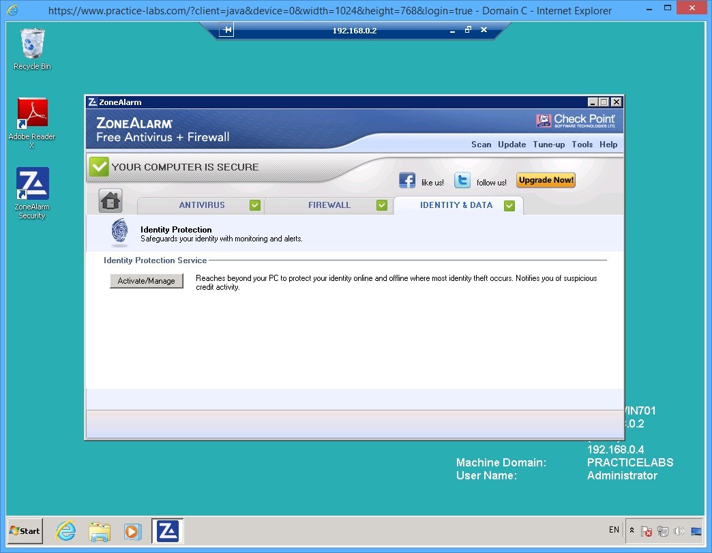Toggle the check on IDENTITY & DATA tab

[509, 205]
